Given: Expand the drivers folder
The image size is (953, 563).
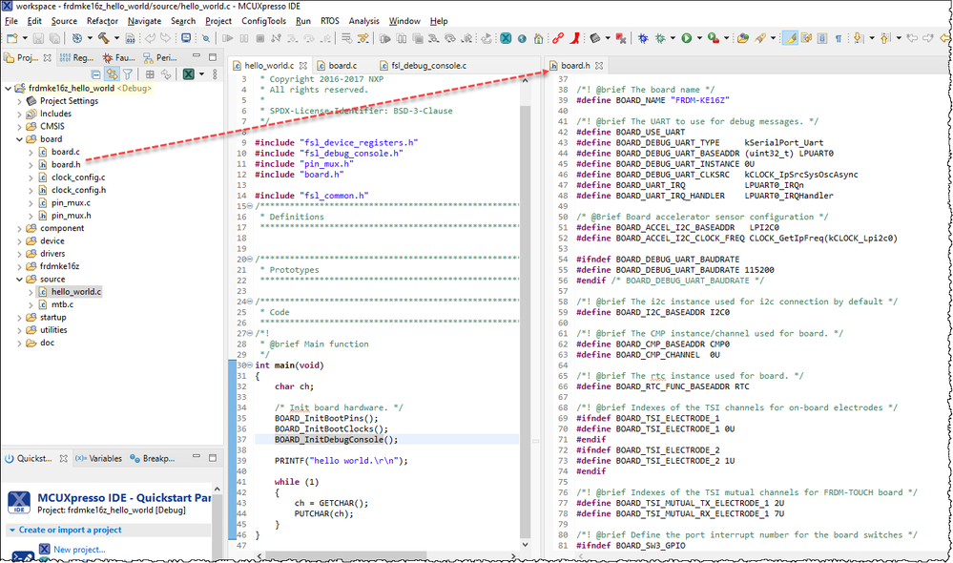Looking at the screenshot, I should [x=19, y=254].
